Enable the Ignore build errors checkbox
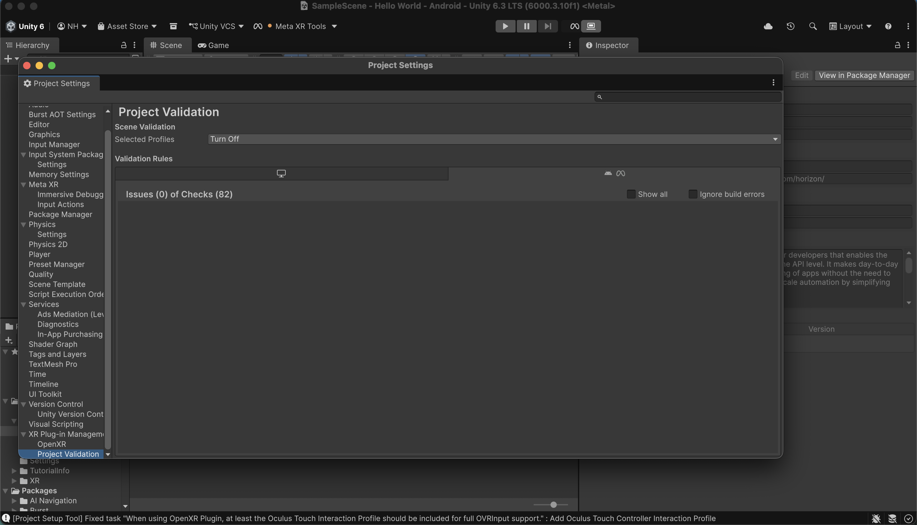The height and width of the screenshot is (525, 917). coord(693,194)
